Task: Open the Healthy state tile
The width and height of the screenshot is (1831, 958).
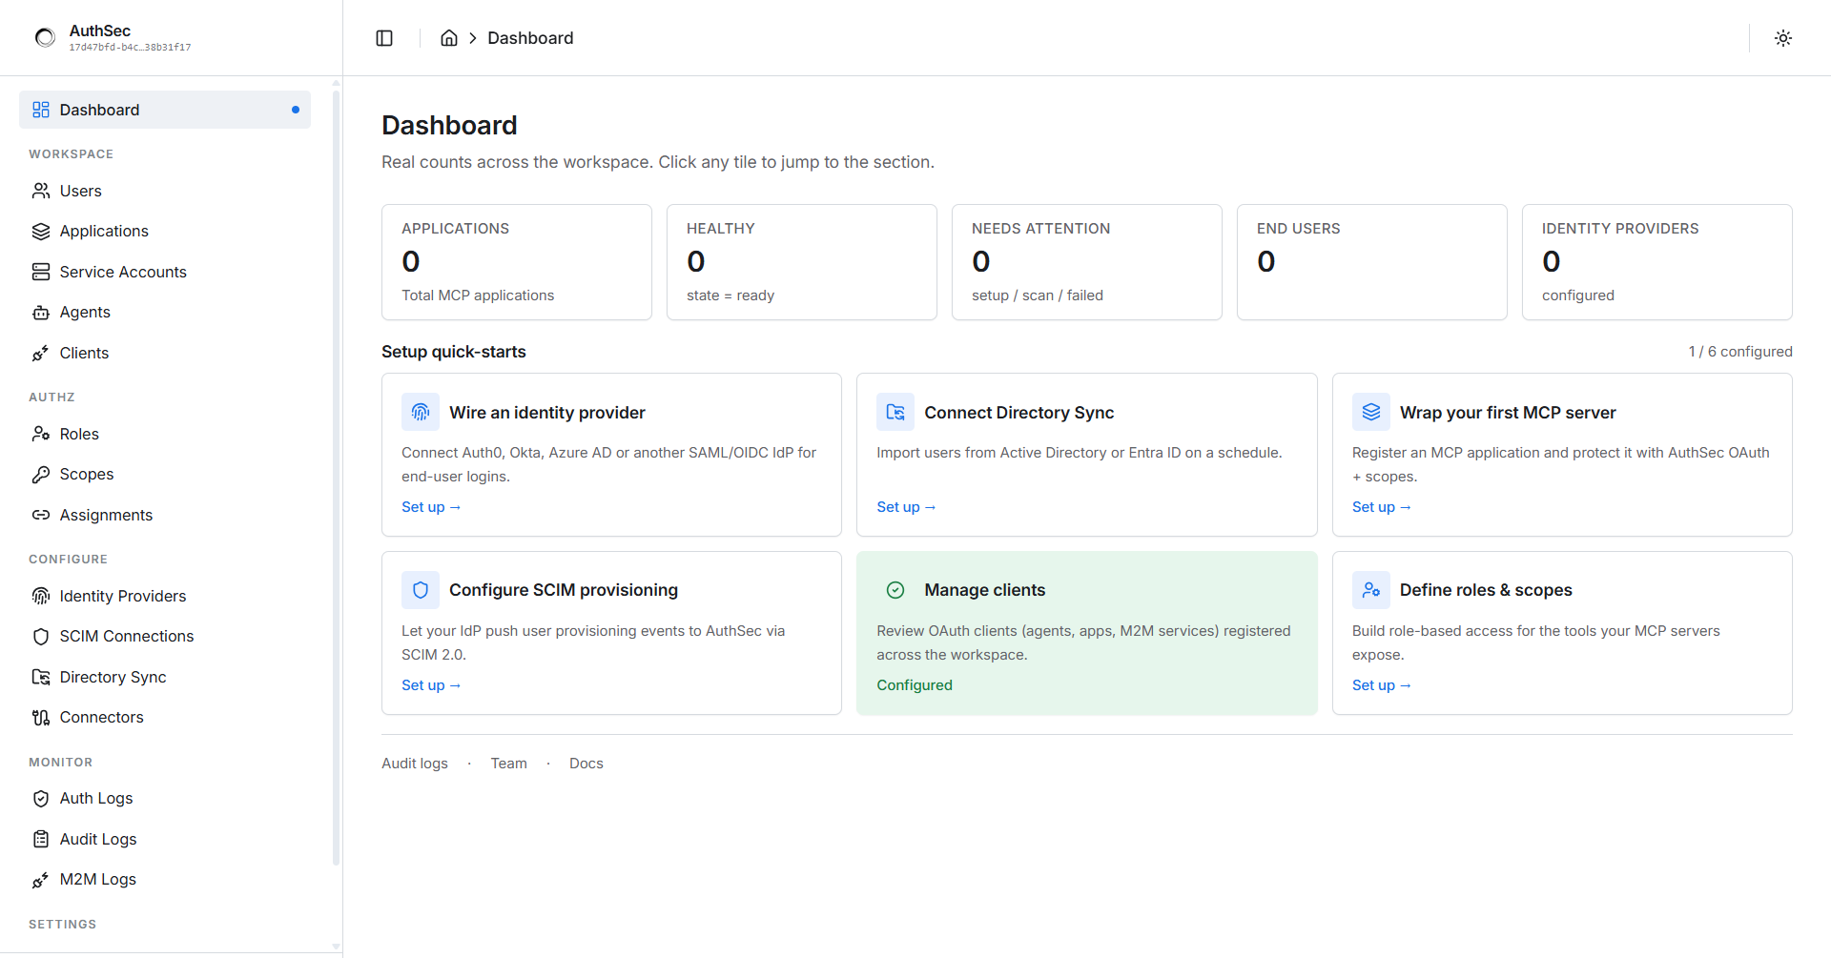Action: pyautogui.click(x=802, y=262)
